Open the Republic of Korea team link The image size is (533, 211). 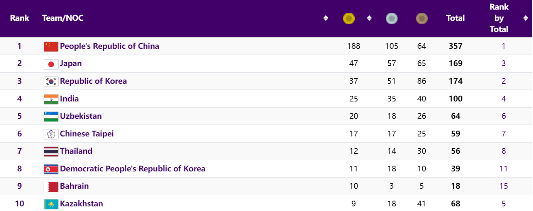[x=93, y=81]
